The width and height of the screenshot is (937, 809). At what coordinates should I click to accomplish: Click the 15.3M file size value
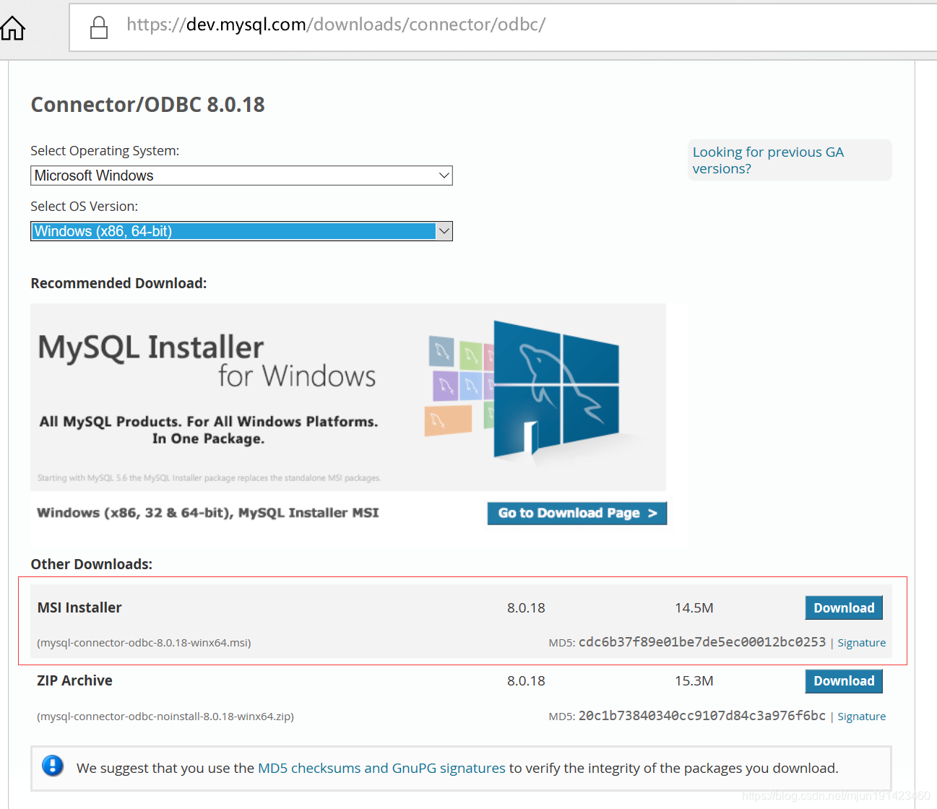[x=694, y=681]
